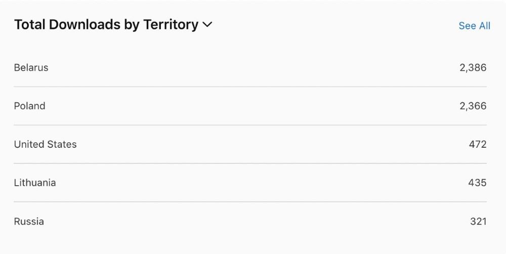
Task: Click empty middle of the Lithuania row
Action: click(253, 183)
